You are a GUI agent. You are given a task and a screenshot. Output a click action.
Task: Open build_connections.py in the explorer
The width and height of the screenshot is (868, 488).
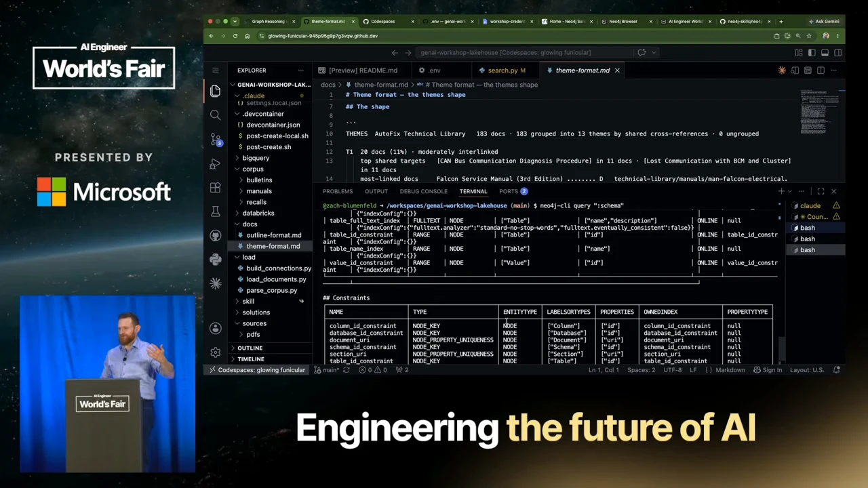point(279,268)
